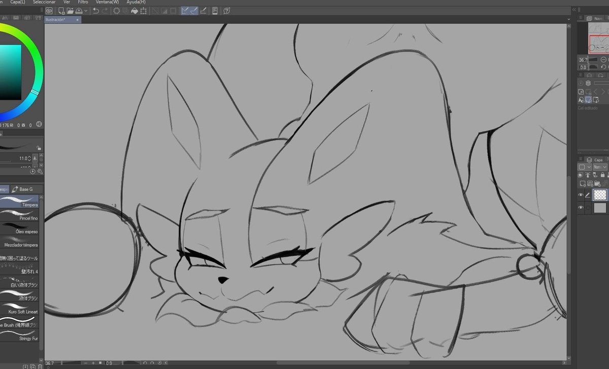Hide the bottom gray layer eye
This screenshot has width=609, height=369.
pos(581,208)
